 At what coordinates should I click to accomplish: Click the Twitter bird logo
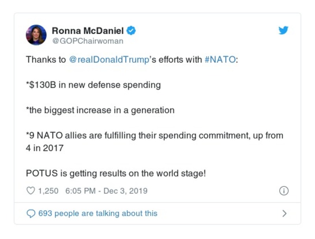click(283, 31)
